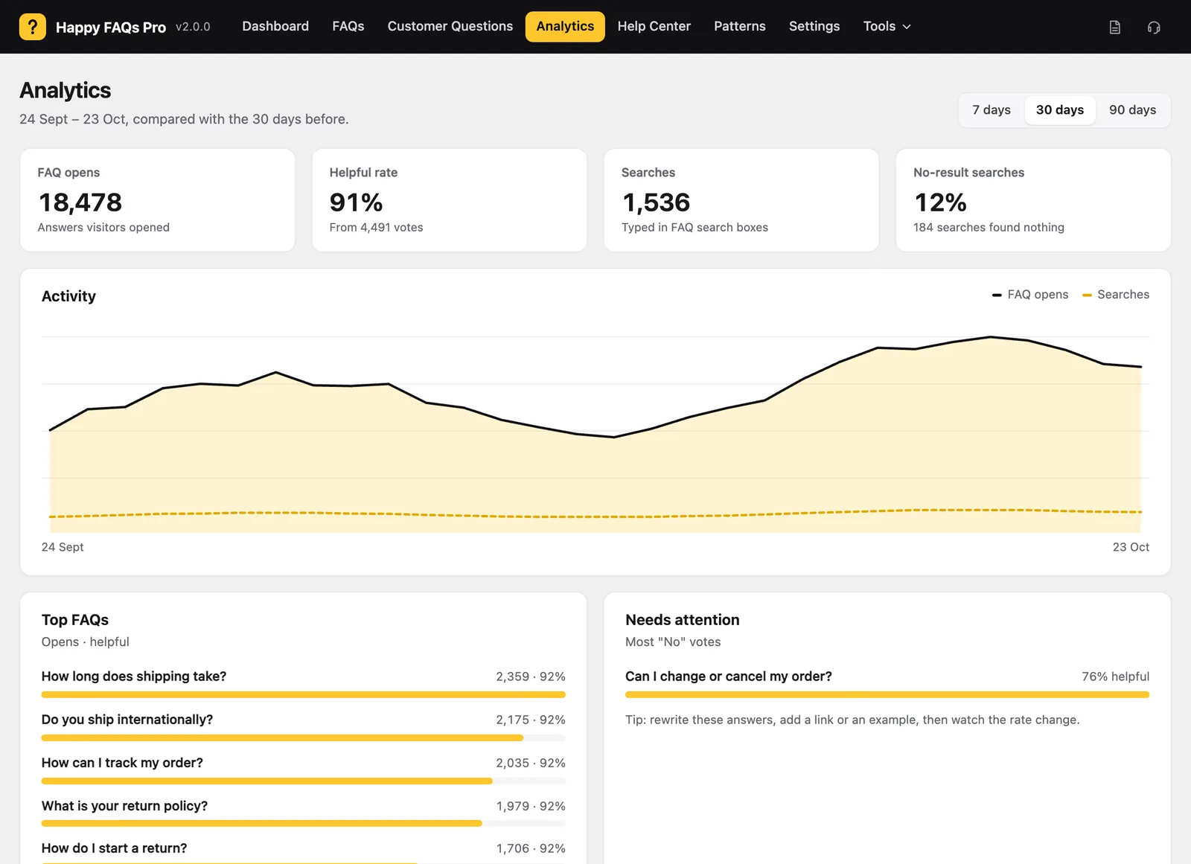Click the FAQ opens 18,478 card
This screenshot has height=864, width=1191.
point(157,200)
